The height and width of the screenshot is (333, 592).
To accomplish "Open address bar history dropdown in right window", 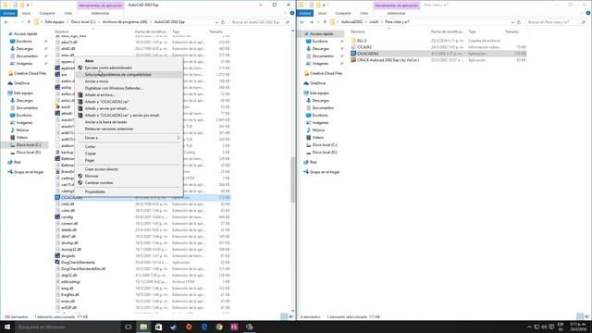I will pyautogui.click(x=512, y=22).
